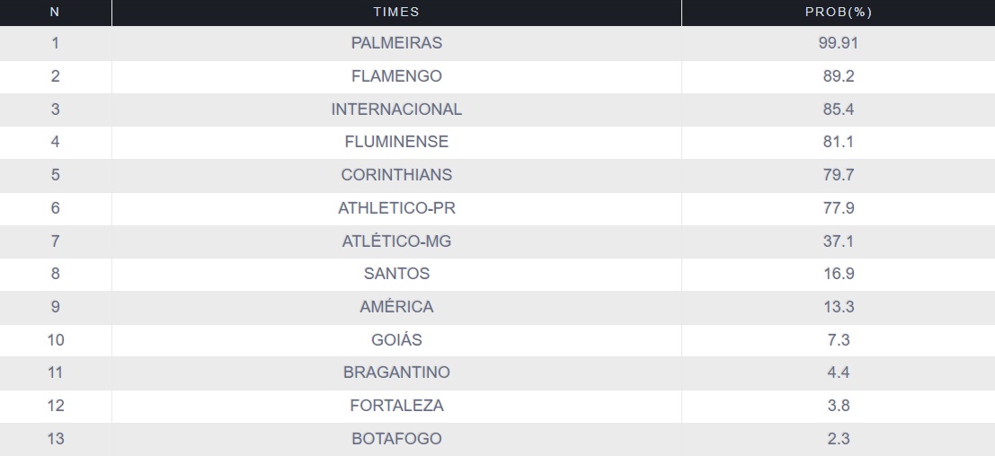Click the N column header
The height and width of the screenshot is (456, 995).
click(x=55, y=12)
